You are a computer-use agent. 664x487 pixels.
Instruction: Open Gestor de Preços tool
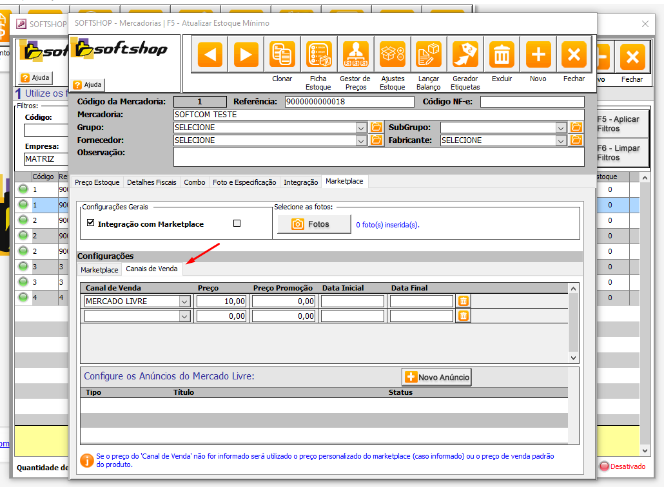pos(355,55)
